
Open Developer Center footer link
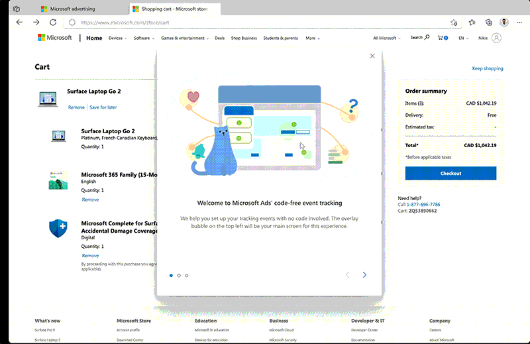point(364,330)
